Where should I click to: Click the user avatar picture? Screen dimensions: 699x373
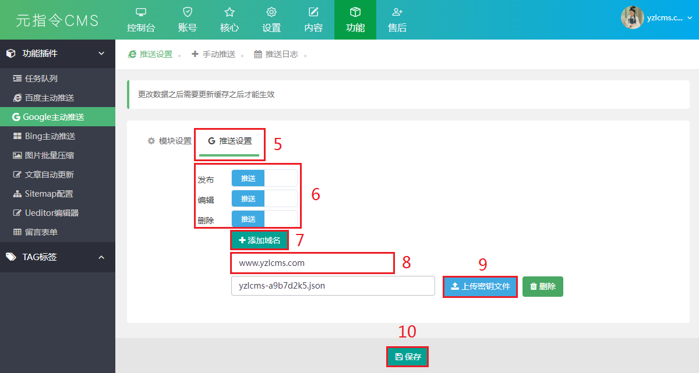632,18
